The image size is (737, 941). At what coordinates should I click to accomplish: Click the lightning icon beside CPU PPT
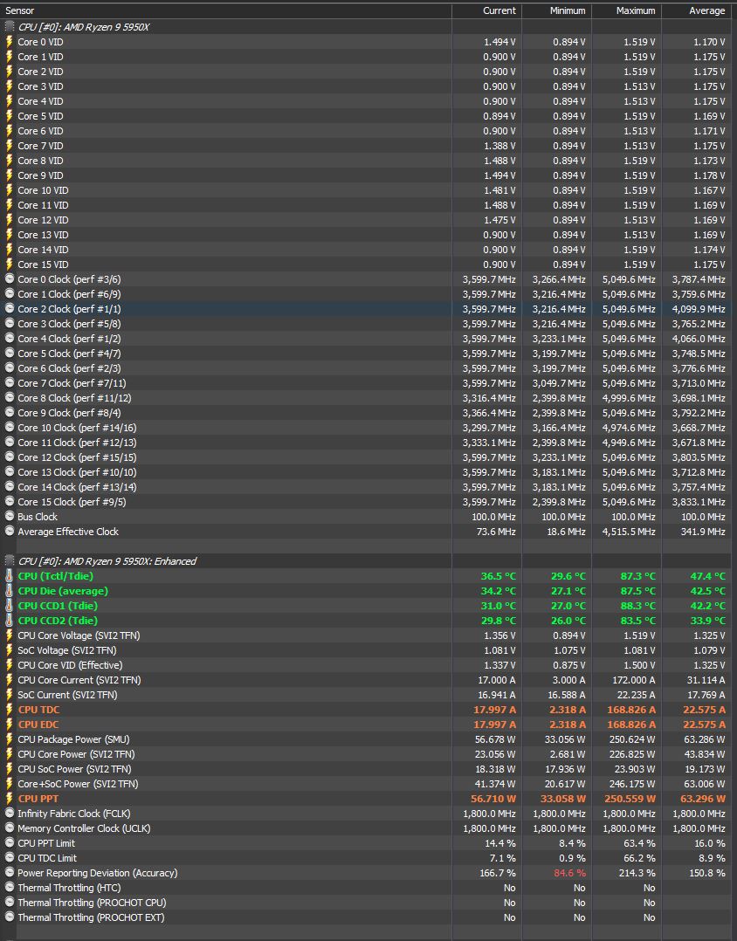tap(9, 799)
